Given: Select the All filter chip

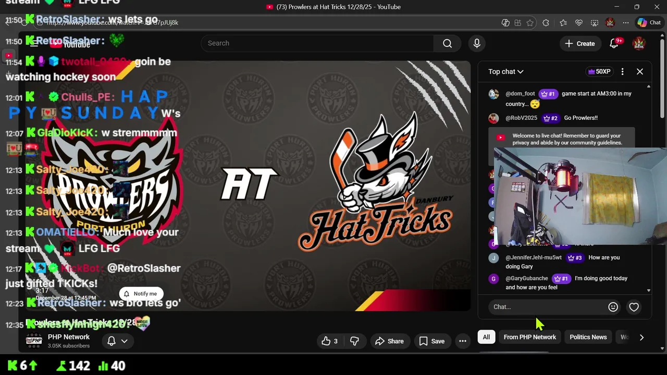Looking at the screenshot, I should [486, 337].
